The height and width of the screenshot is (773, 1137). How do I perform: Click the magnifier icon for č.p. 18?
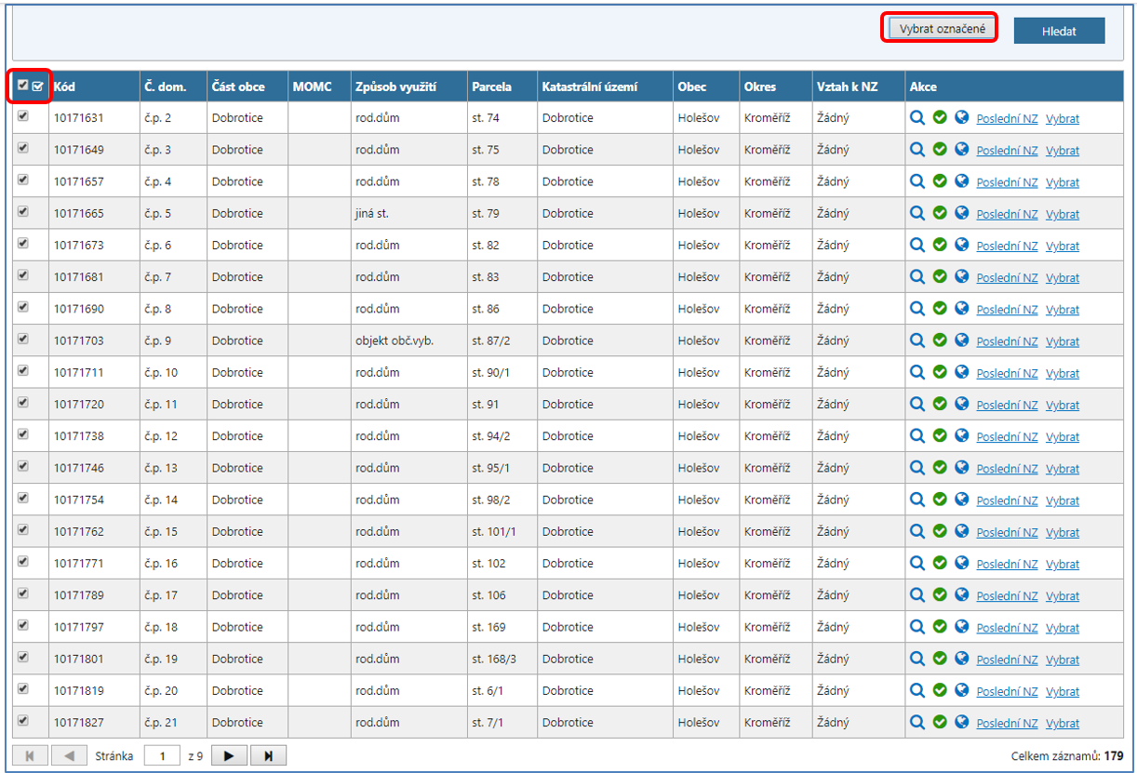[x=917, y=627]
